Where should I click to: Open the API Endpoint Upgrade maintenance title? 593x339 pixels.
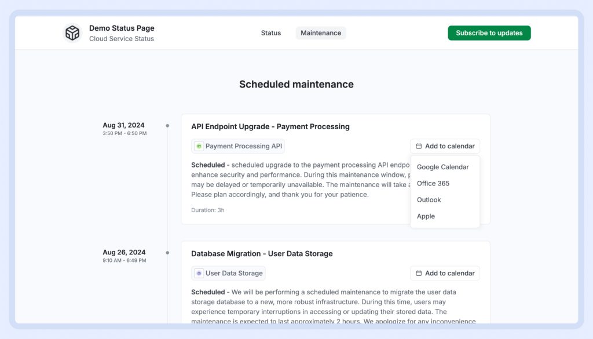(x=270, y=126)
